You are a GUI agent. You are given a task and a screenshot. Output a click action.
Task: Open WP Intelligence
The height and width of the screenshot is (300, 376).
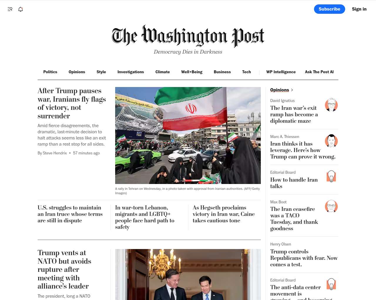281,72
